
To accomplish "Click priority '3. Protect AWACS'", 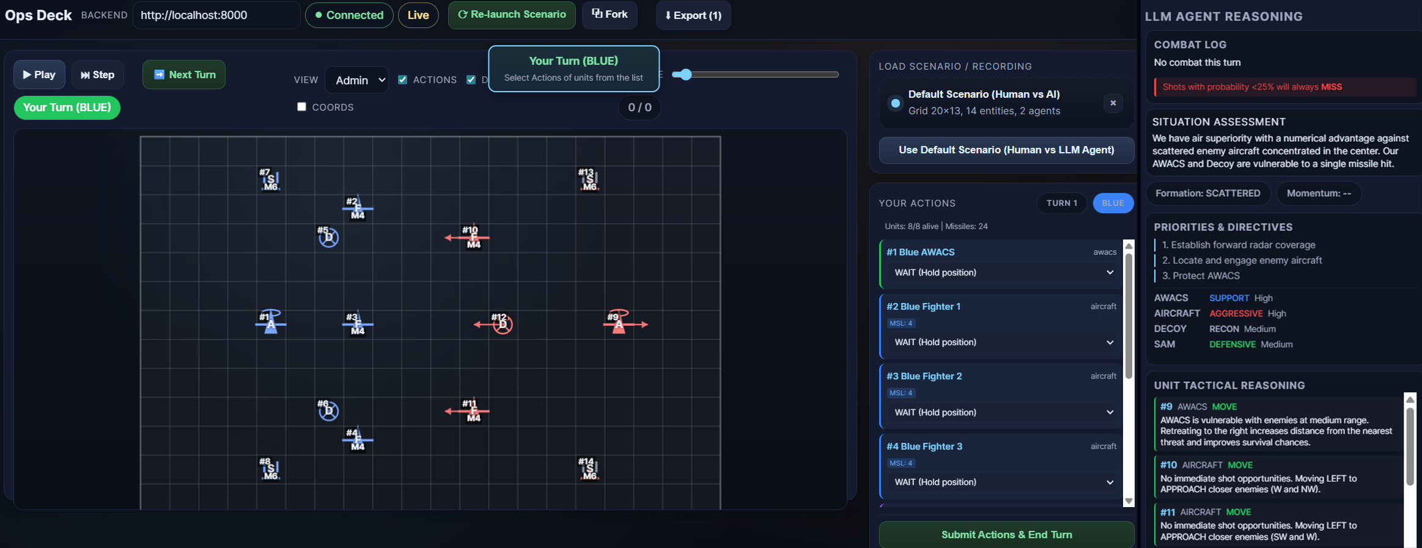I will tap(1200, 276).
